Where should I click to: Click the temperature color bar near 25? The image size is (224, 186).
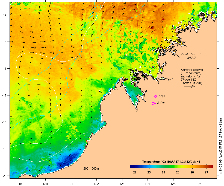point(178,166)
